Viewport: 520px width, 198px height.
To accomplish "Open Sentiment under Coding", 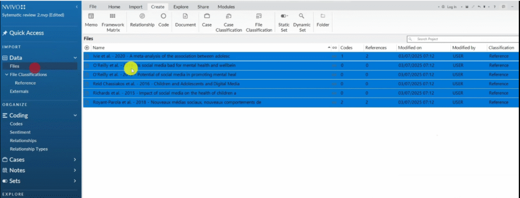I will (x=20, y=132).
